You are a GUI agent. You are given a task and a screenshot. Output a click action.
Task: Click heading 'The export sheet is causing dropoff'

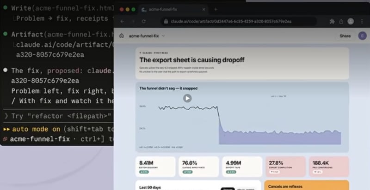point(192,60)
